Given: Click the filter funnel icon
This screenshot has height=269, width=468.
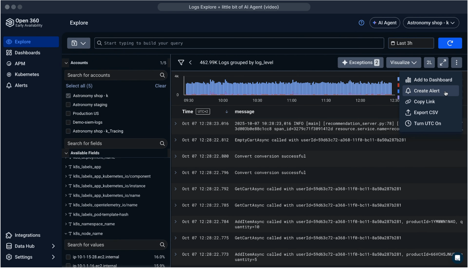Looking at the screenshot, I should tap(181, 62).
